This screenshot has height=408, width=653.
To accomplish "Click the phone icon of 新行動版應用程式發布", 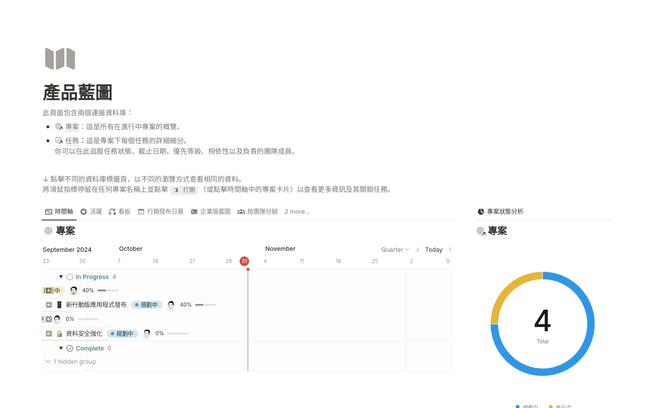I will click(59, 305).
